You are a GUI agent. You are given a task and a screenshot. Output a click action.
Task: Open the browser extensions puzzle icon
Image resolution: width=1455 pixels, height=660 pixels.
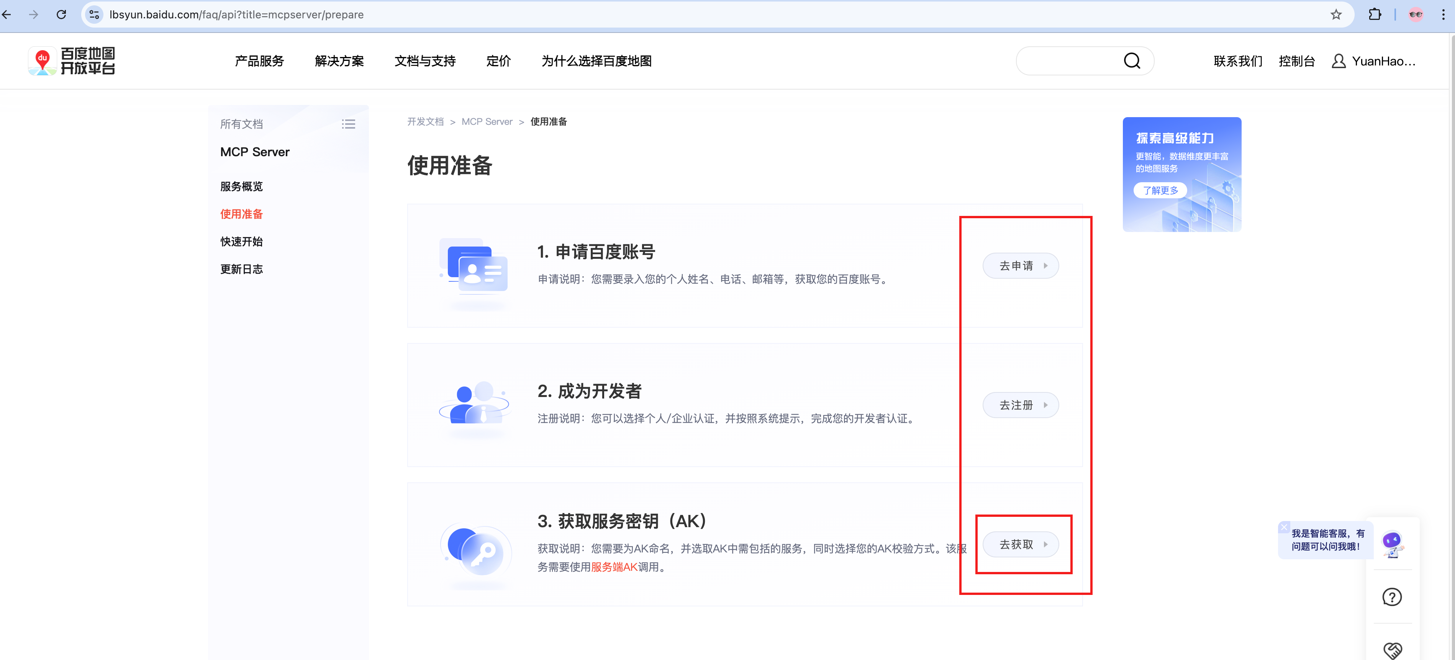tap(1374, 15)
